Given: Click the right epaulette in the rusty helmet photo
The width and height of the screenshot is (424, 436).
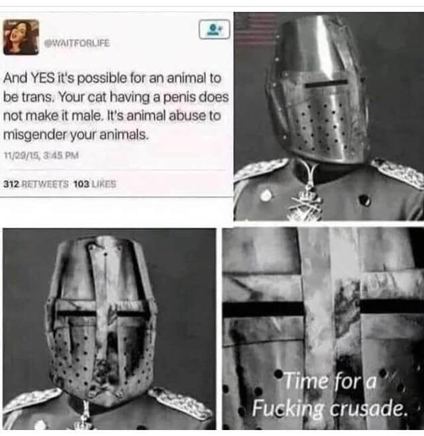Looking at the screenshot, I should tap(180, 403).
